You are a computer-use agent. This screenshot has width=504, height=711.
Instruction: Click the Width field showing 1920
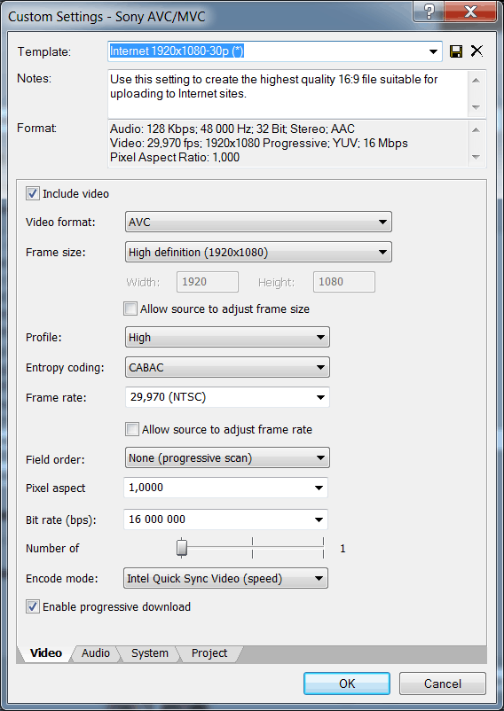pos(208,282)
